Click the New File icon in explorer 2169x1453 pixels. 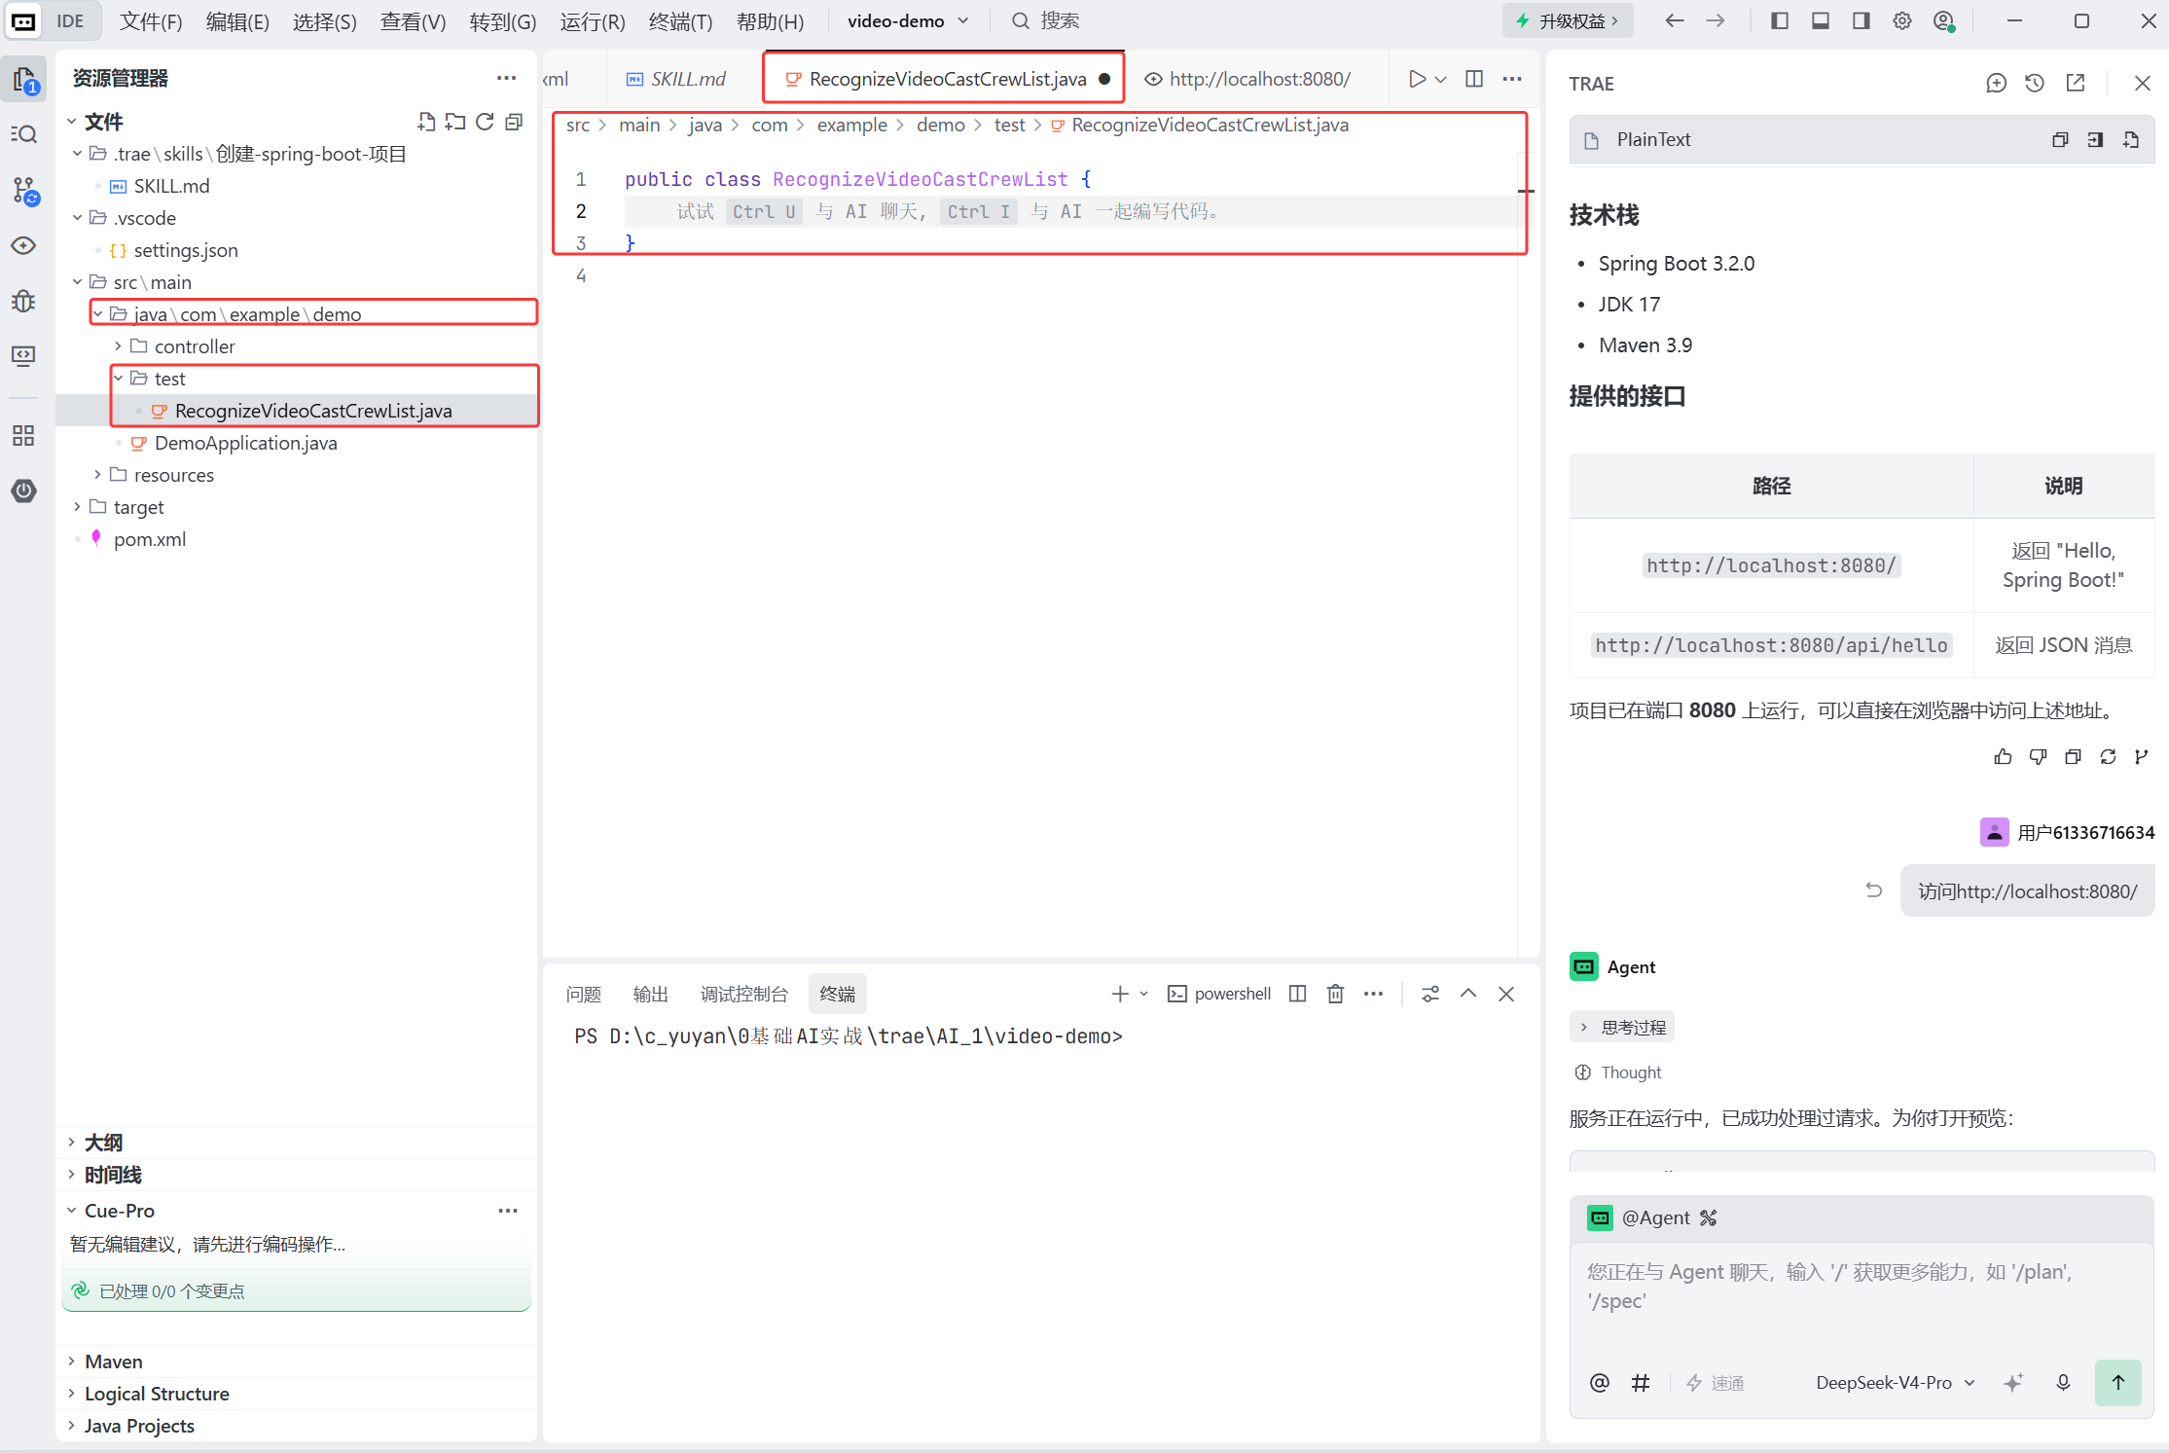[x=426, y=122]
